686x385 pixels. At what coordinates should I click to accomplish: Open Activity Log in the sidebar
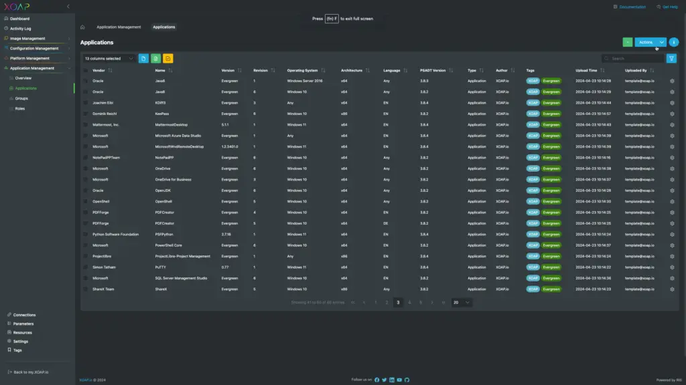pos(21,28)
